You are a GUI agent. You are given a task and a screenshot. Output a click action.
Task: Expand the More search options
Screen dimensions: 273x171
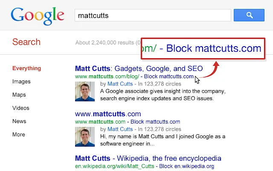[x=19, y=135]
